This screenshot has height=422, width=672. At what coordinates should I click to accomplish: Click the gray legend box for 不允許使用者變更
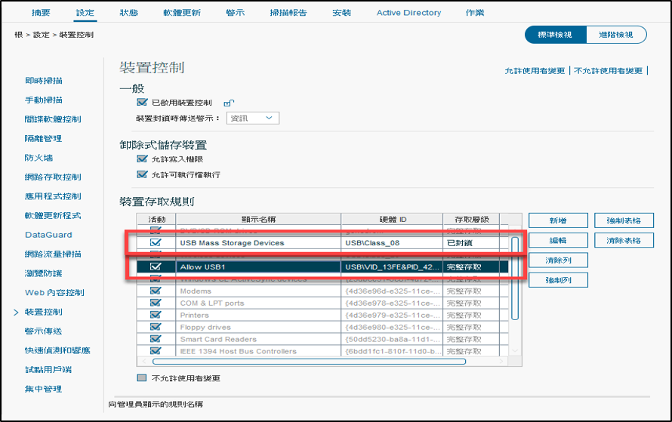(x=141, y=378)
